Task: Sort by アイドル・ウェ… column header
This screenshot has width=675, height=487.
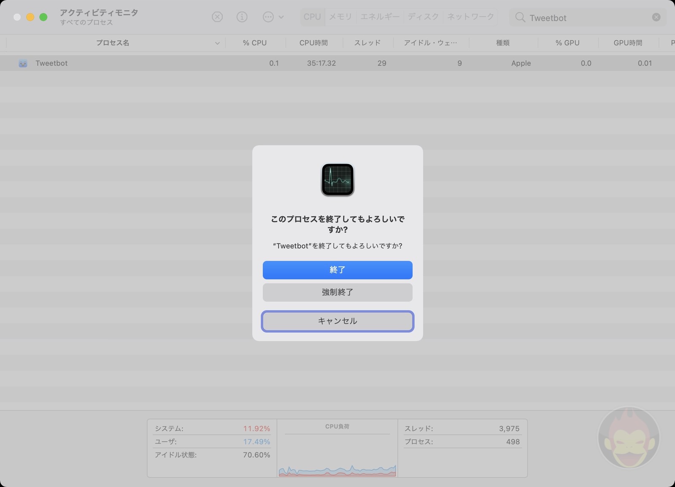Action: point(430,43)
